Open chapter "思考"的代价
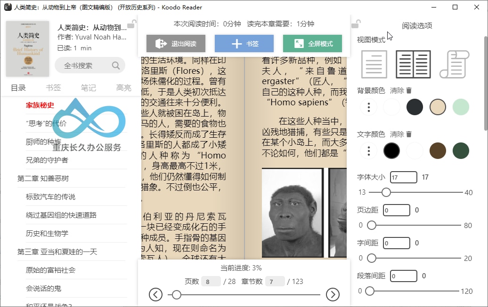488x307 pixels. click(46, 124)
